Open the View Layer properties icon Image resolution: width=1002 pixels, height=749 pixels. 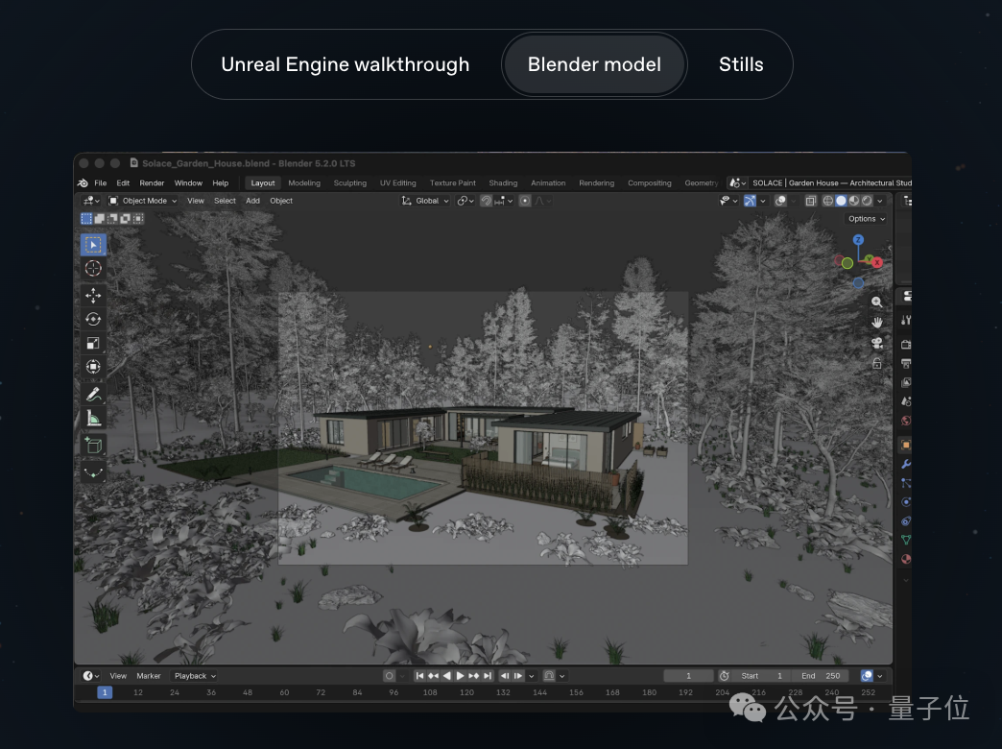[906, 382]
